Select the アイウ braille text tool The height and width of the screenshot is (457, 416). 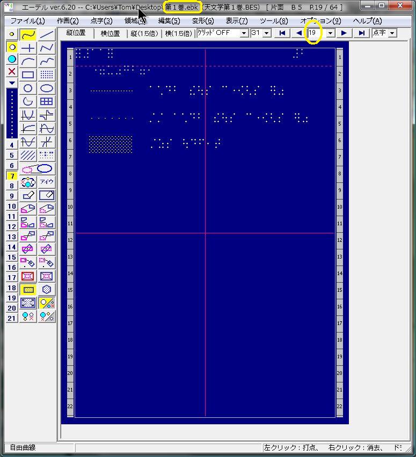pyautogui.click(x=47, y=182)
